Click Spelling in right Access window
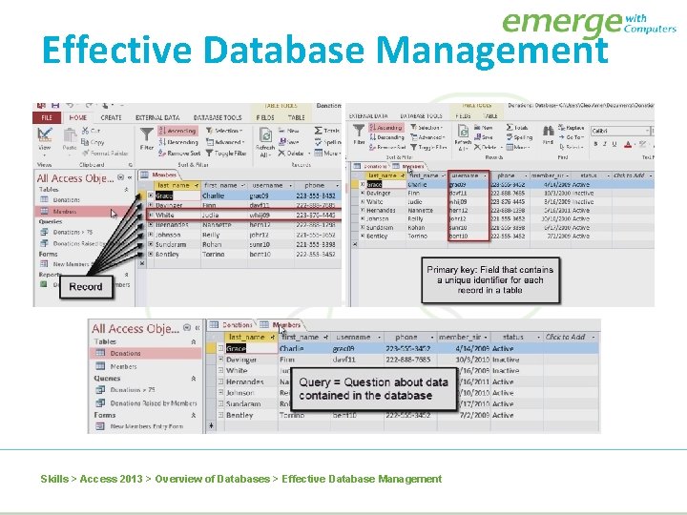Viewport: 687px width, 515px height. [520, 137]
